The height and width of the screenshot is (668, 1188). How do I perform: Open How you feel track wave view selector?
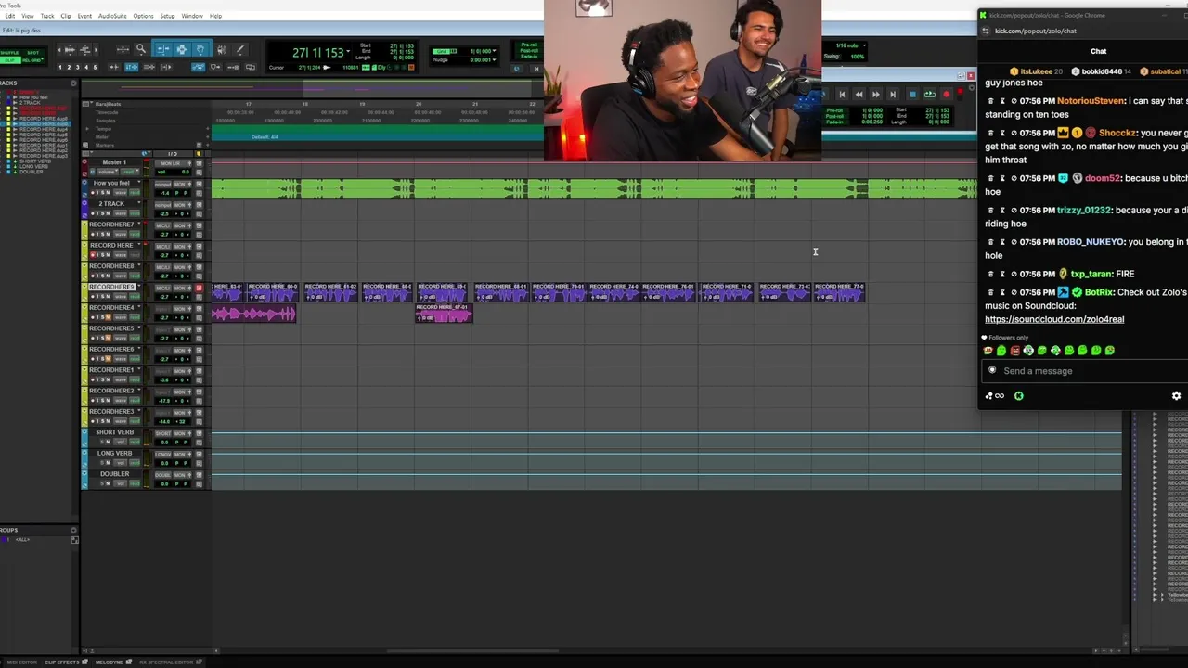click(121, 193)
